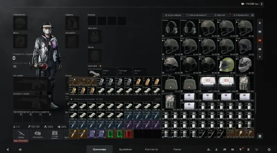This screenshot has width=277, height=153.
Task: Switch to the Рынок tab
Action: (x=177, y=149)
